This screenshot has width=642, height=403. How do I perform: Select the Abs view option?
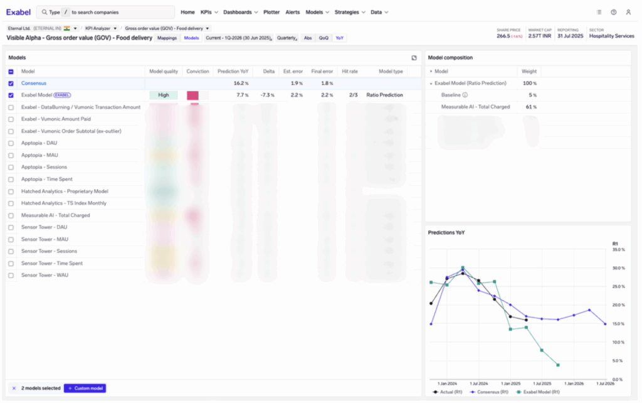coord(307,38)
